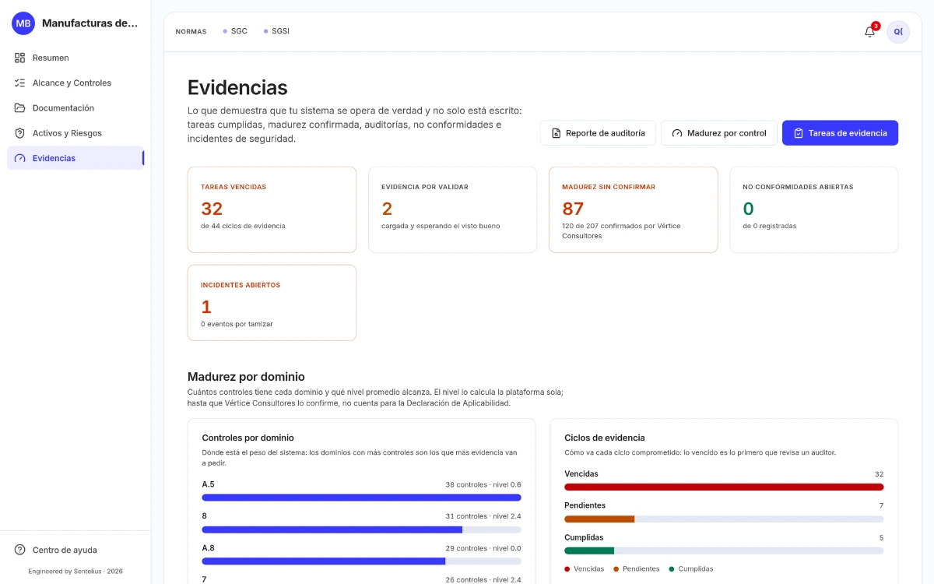The height and width of the screenshot is (584, 934).
Task: Click the Activos y Riesgos shield icon
Action: (19, 133)
